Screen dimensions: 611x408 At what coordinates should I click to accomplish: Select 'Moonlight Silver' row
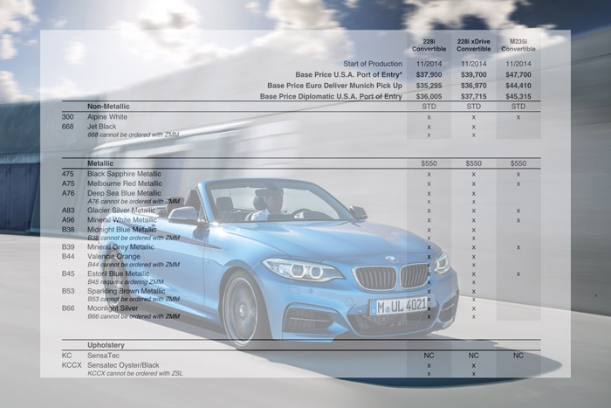301,308
